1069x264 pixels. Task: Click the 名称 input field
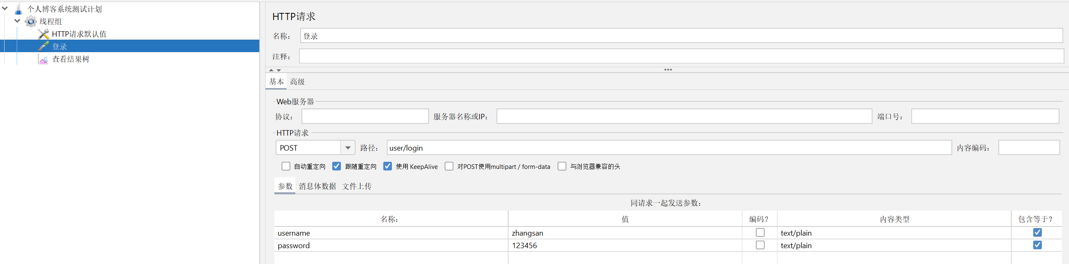tap(681, 35)
